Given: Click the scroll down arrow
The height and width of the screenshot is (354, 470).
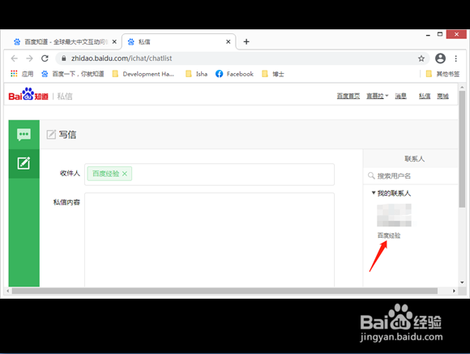Looking at the screenshot, I should (x=462, y=283).
